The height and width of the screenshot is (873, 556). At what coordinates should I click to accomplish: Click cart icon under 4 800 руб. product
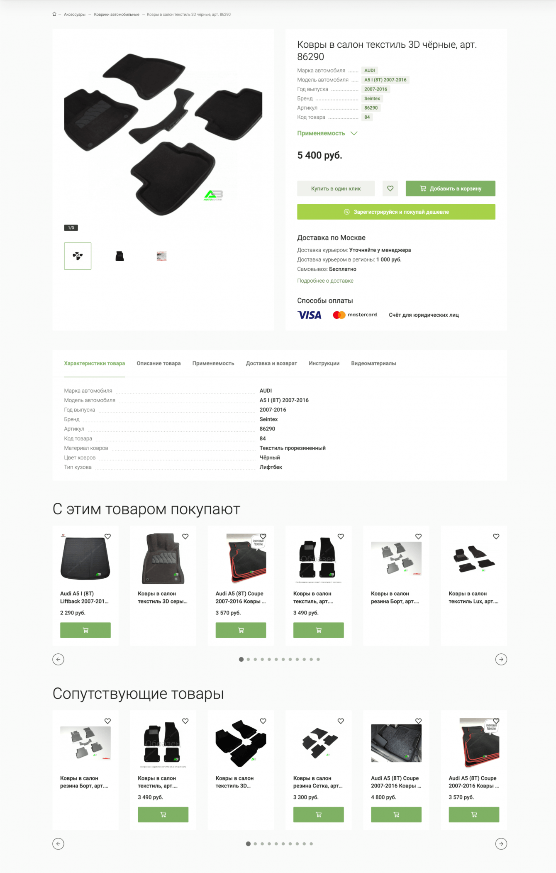396,814
